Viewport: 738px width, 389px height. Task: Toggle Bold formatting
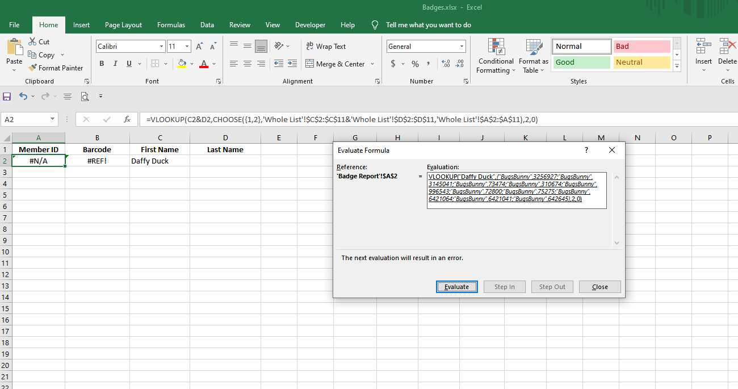[x=102, y=64]
